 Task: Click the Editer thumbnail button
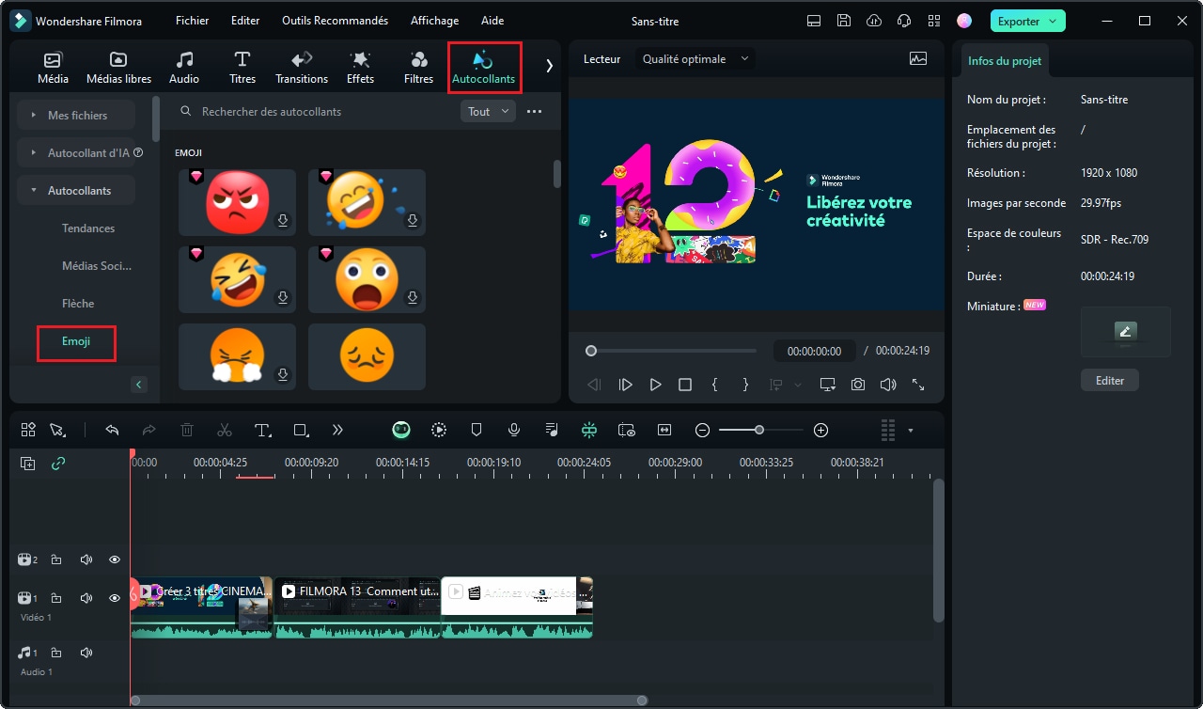(x=1109, y=381)
